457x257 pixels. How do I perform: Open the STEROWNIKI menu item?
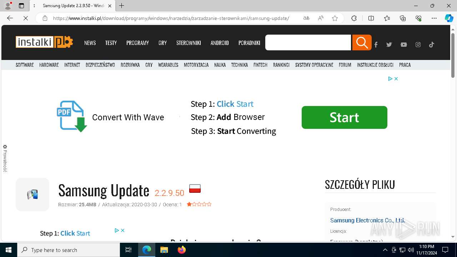coord(189,43)
